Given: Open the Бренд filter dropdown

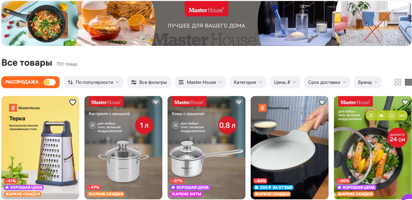Looking at the screenshot, I should [368, 82].
